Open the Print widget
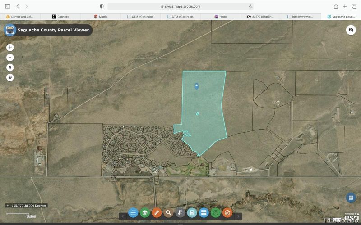 (192, 213)
